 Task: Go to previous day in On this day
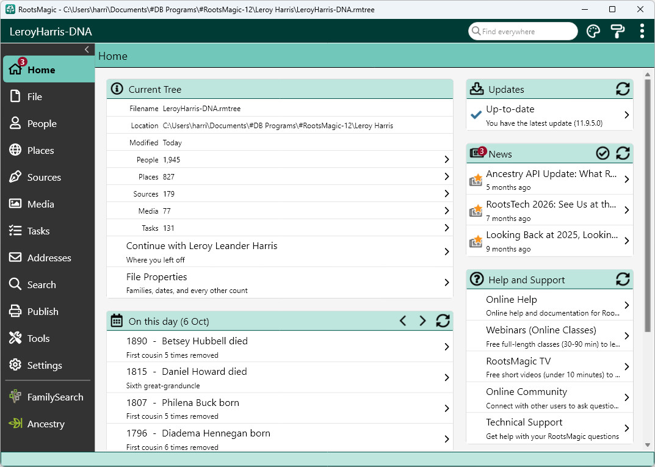pos(403,321)
